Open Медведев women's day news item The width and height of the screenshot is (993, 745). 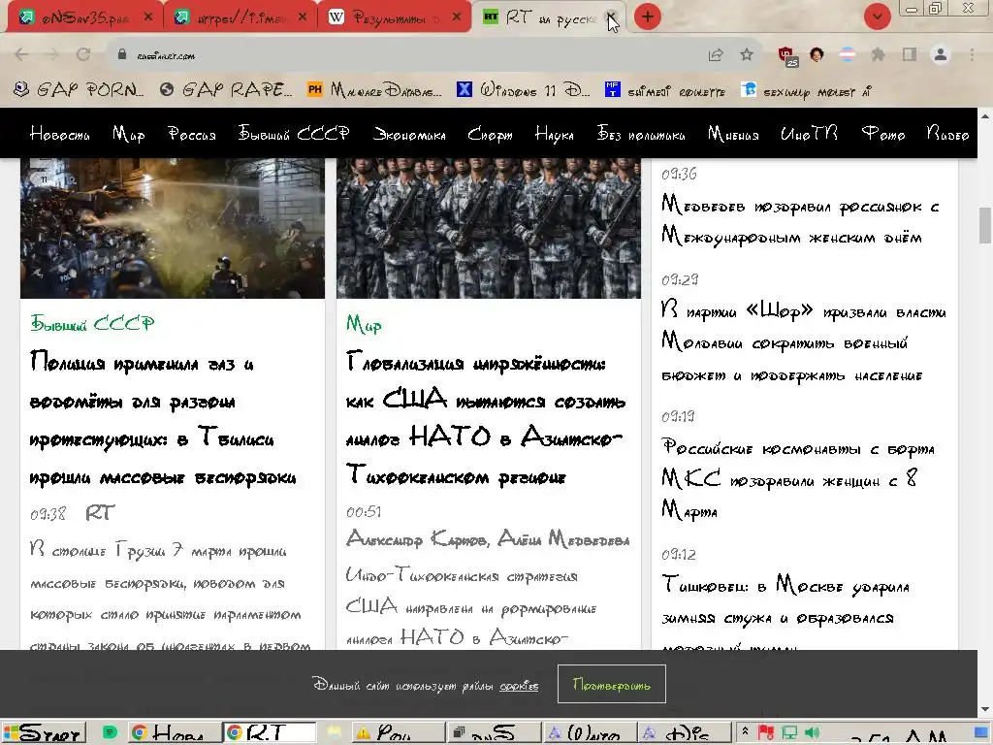800,222
